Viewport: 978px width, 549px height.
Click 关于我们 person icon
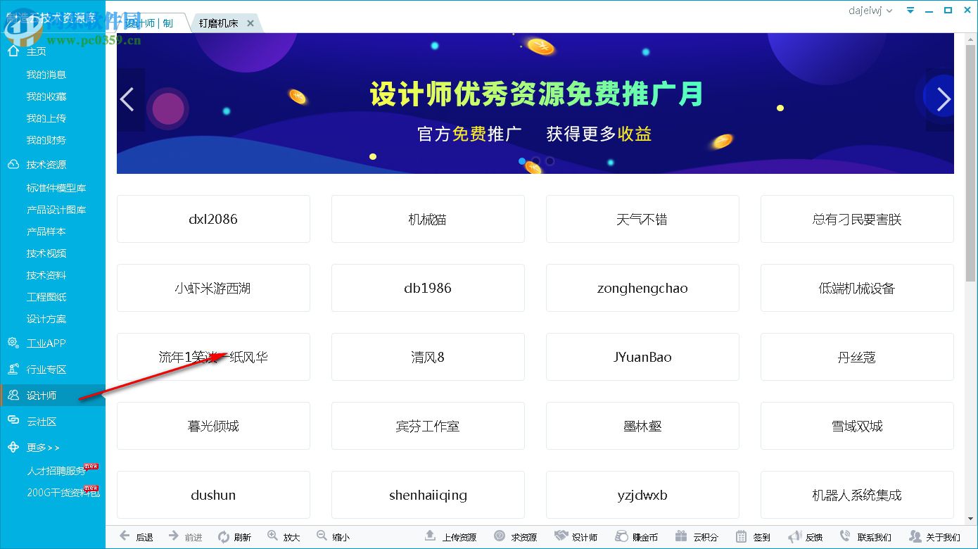pyautogui.click(x=915, y=536)
